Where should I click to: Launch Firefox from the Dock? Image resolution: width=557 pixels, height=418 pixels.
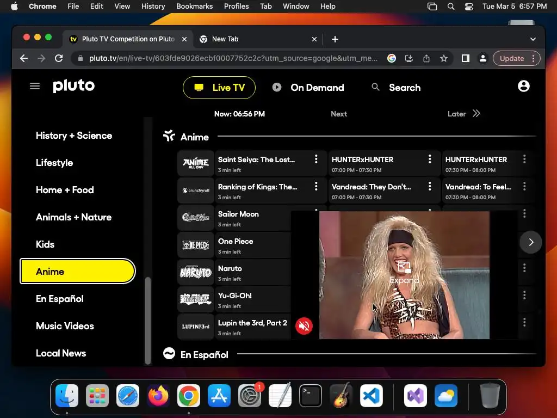point(158,396)
